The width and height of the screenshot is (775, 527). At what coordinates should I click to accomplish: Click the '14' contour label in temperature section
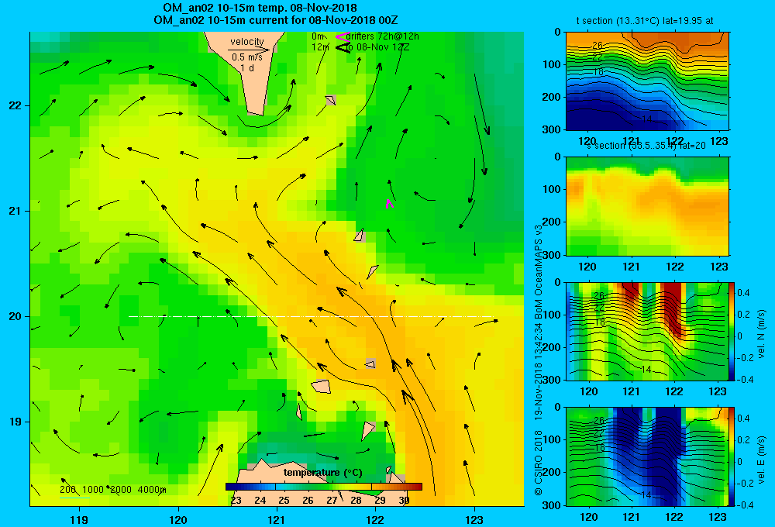click(646, 119)
